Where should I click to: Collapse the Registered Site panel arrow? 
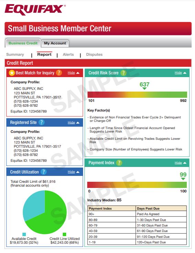pos(78,123)
